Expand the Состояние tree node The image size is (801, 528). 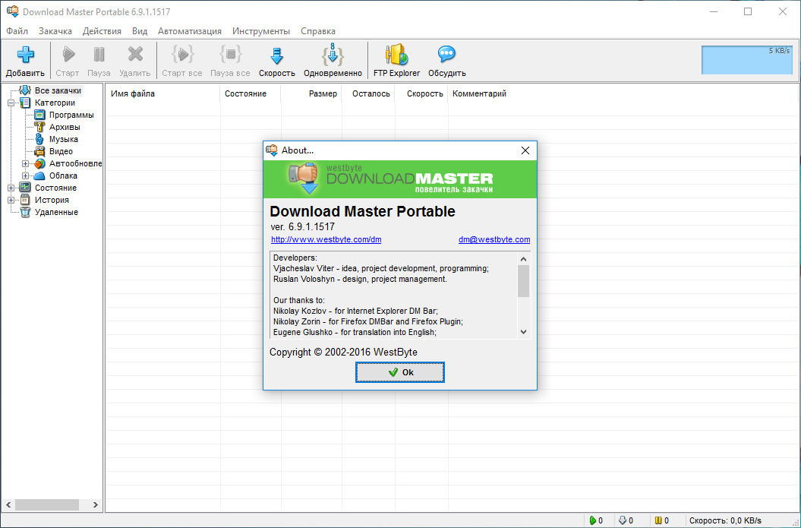11,188
